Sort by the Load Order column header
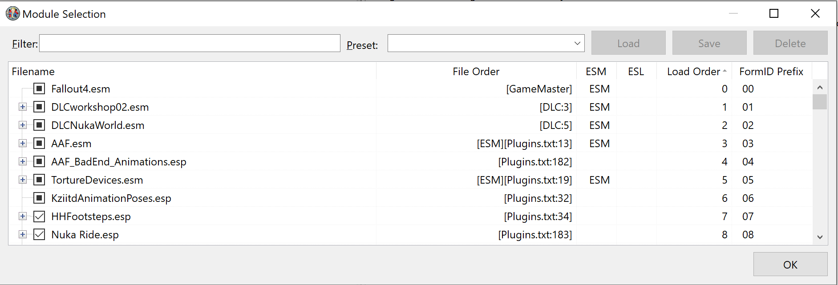 [x=694, y=71]
